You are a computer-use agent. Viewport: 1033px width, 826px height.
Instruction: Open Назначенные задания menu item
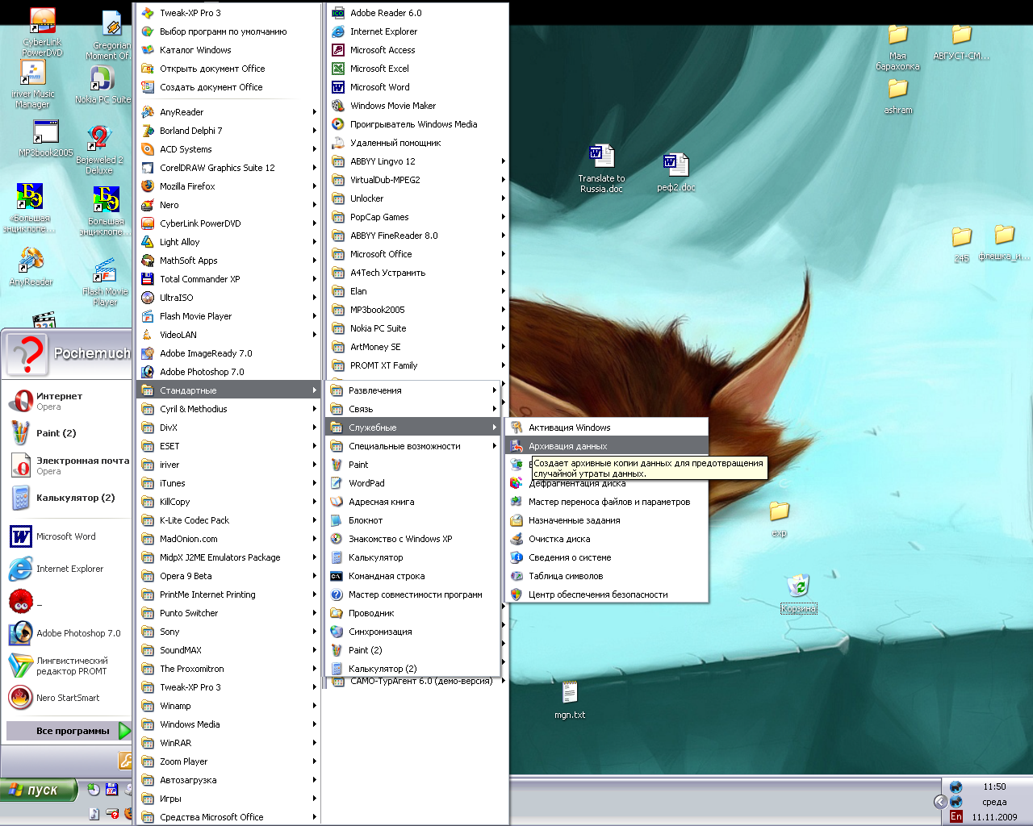coord(607,520)
